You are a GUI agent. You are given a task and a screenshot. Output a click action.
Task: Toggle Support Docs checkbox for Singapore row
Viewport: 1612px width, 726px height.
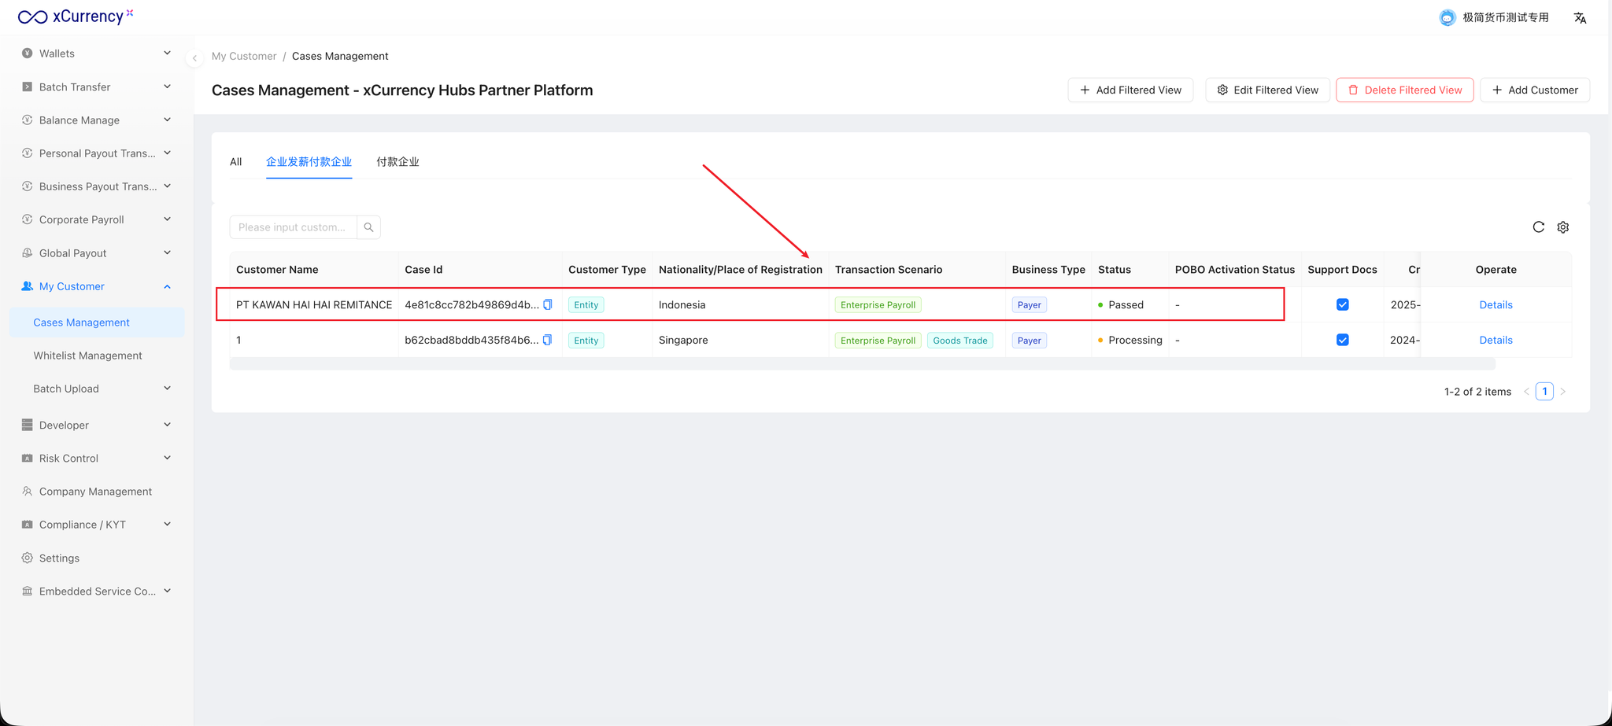(x=1343, y=340)
